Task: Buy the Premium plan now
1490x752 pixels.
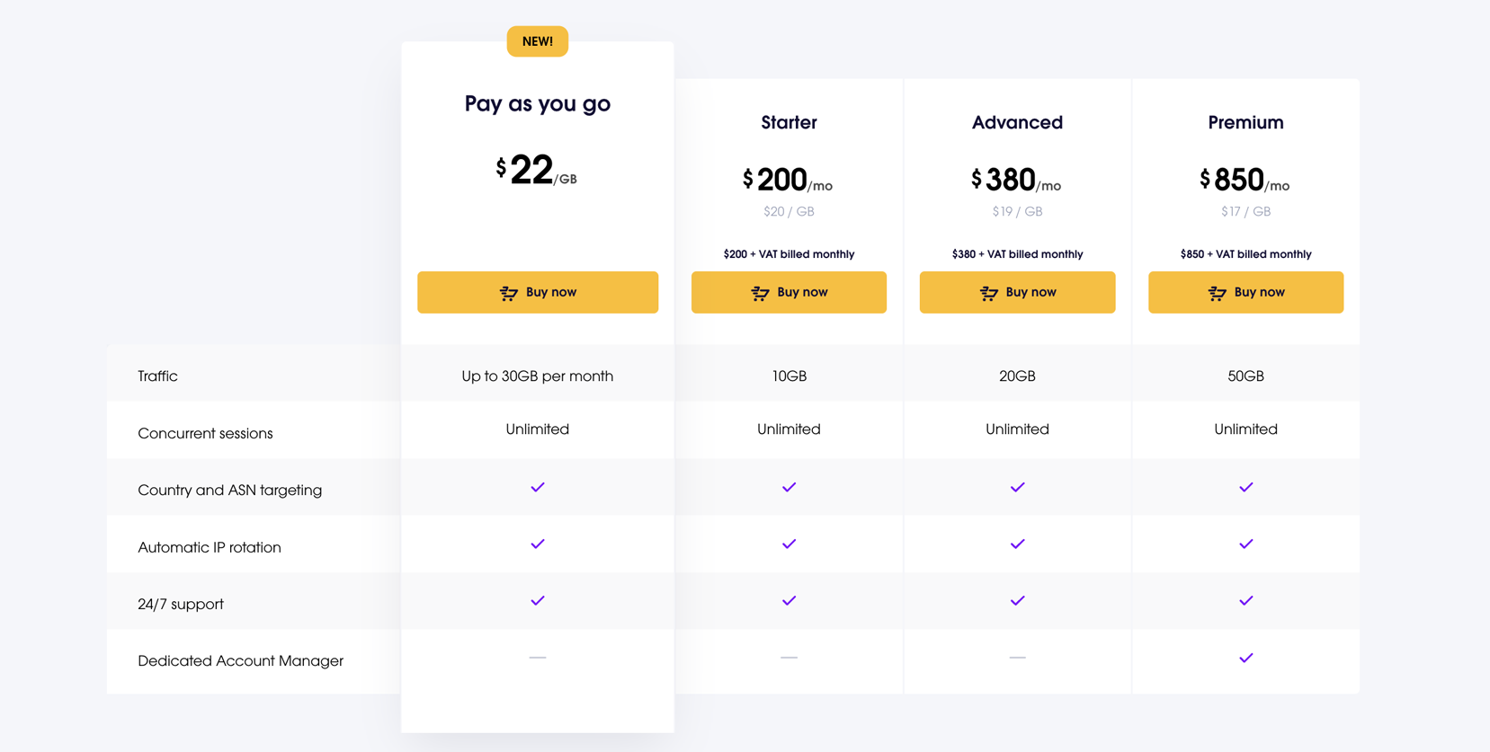Action: coord(1245,292)
